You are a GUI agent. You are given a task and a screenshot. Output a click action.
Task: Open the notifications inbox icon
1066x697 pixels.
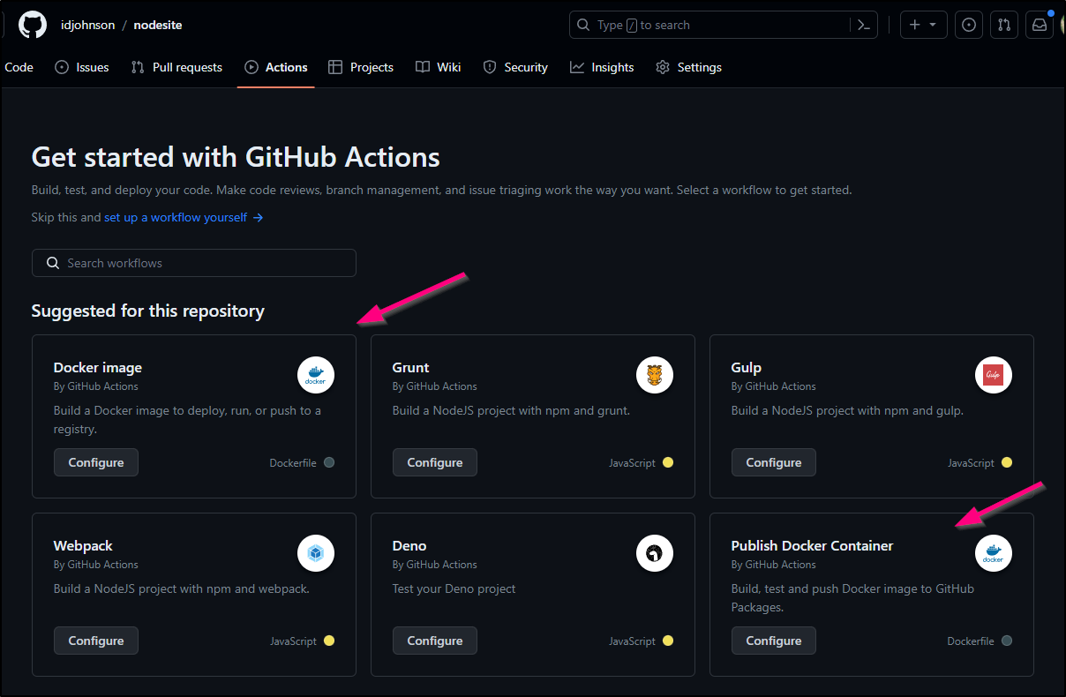[x=1040, y=25]
